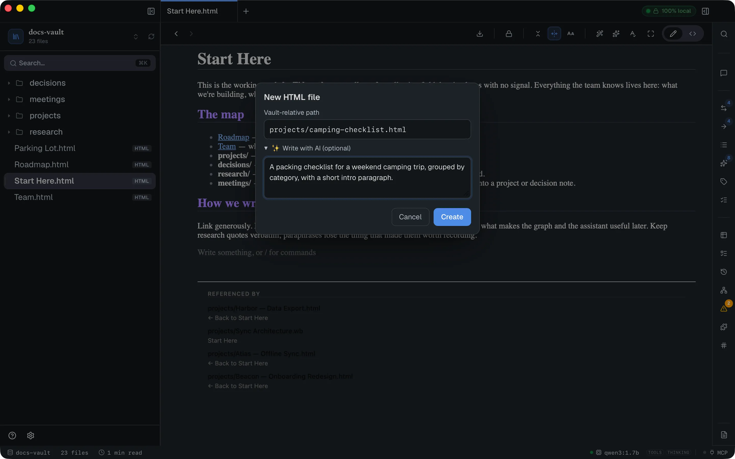Click the AA text size icon

[x=571, y=34]
